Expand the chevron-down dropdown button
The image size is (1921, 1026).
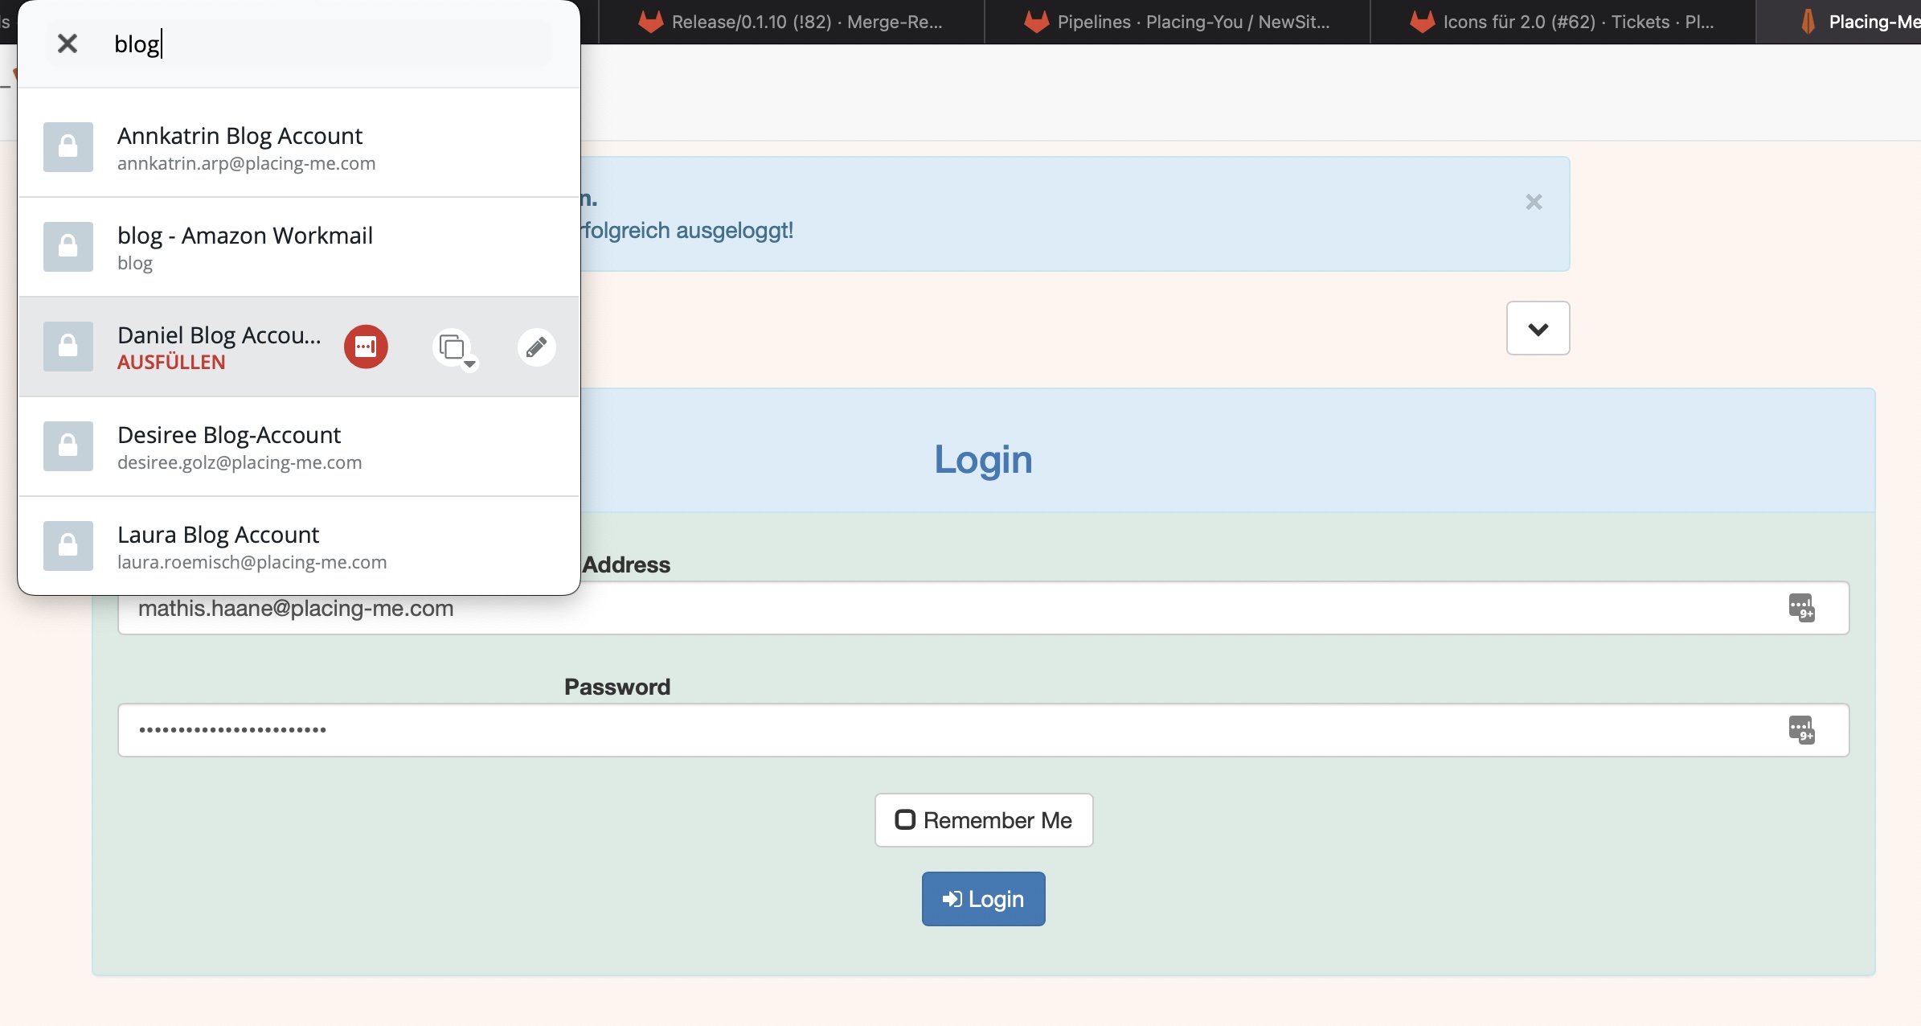(1538, 328)
